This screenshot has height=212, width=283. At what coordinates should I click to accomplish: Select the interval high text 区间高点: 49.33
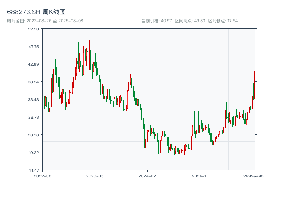point(190,21)
